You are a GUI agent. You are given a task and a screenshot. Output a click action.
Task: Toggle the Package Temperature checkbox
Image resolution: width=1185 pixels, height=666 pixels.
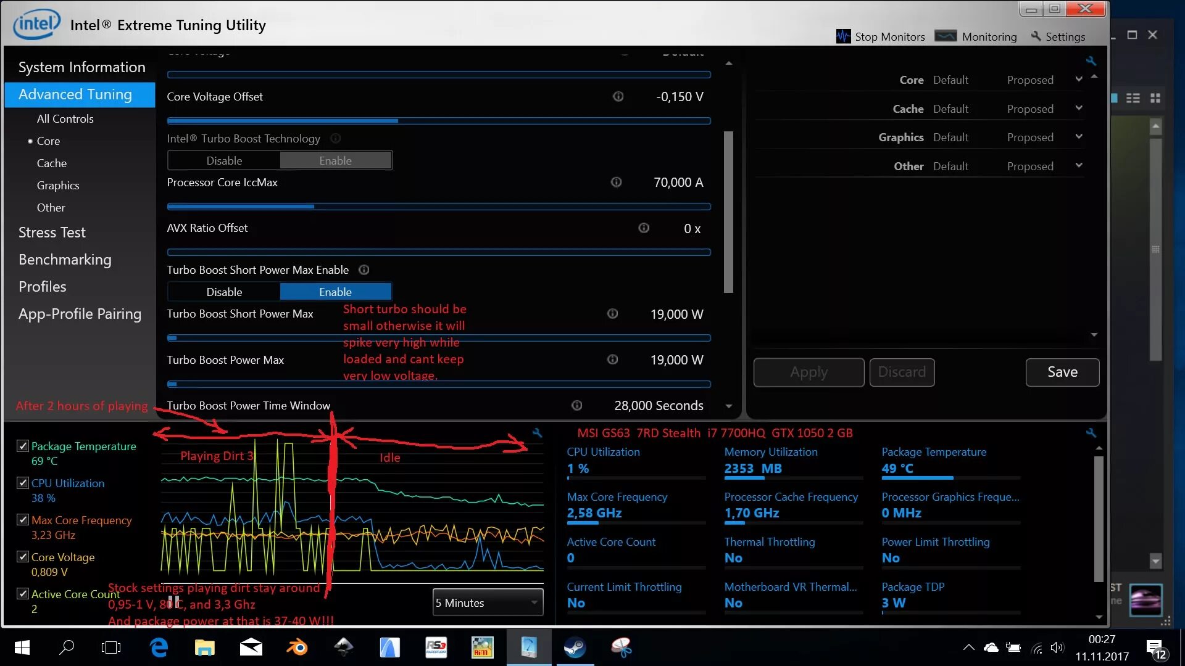(x=22, y=446)
